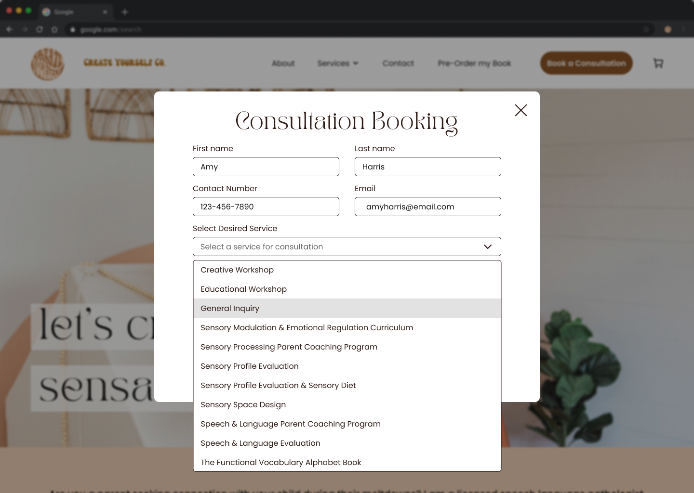Viewport: 694px width, 493px height.
Task: Open the service selection dropdown
Action: pos(347,246)
